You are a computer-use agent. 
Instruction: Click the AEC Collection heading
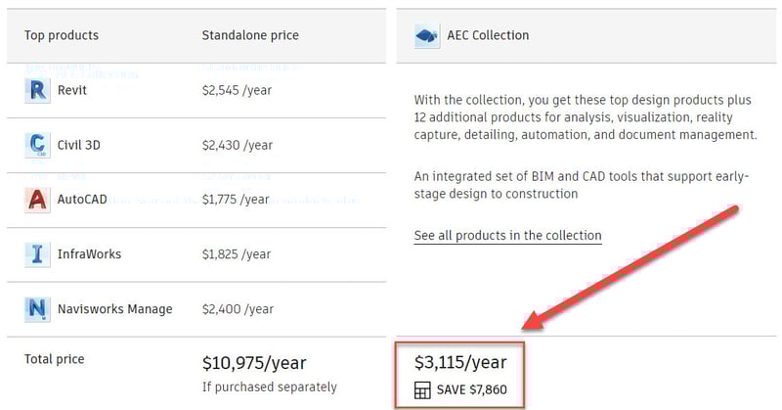coord(488,35)
